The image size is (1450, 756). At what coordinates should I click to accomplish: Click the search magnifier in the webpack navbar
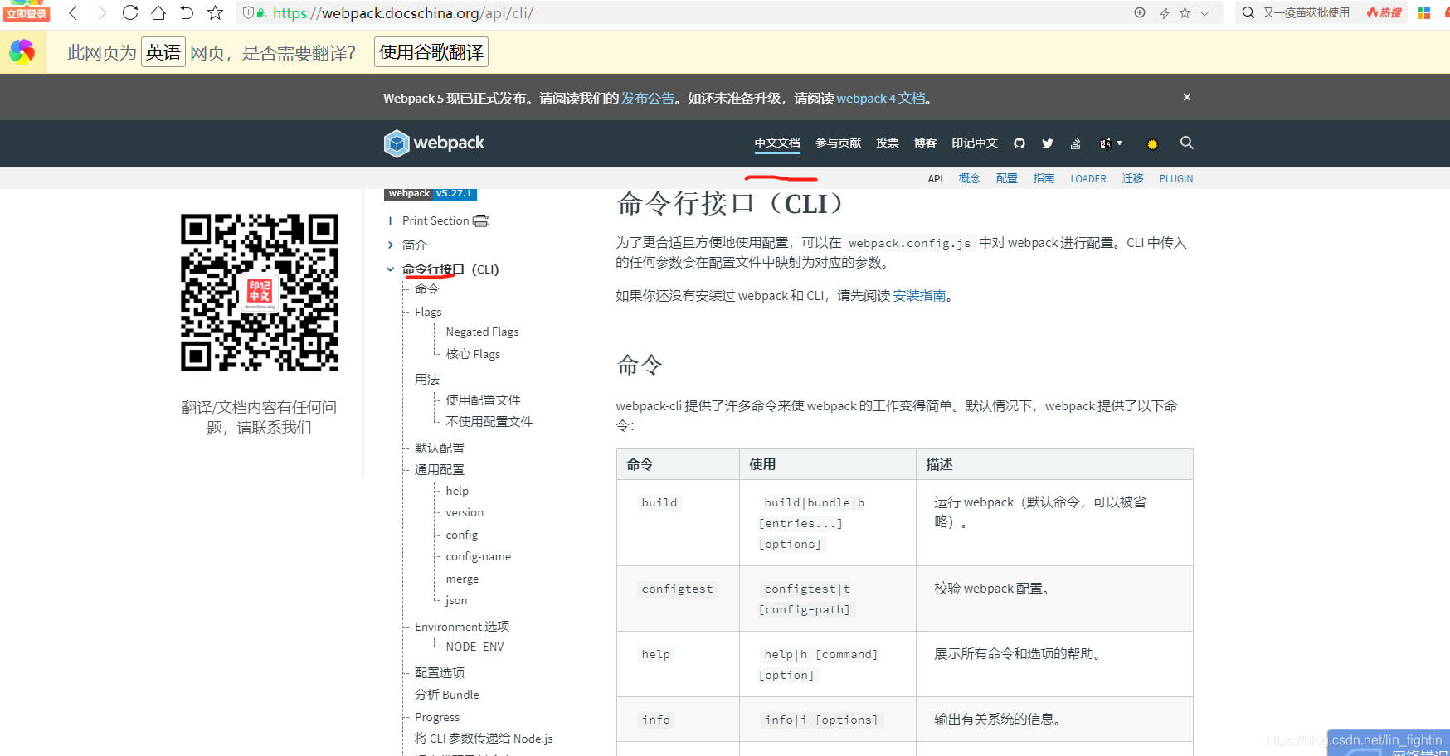pos(1186,143)
